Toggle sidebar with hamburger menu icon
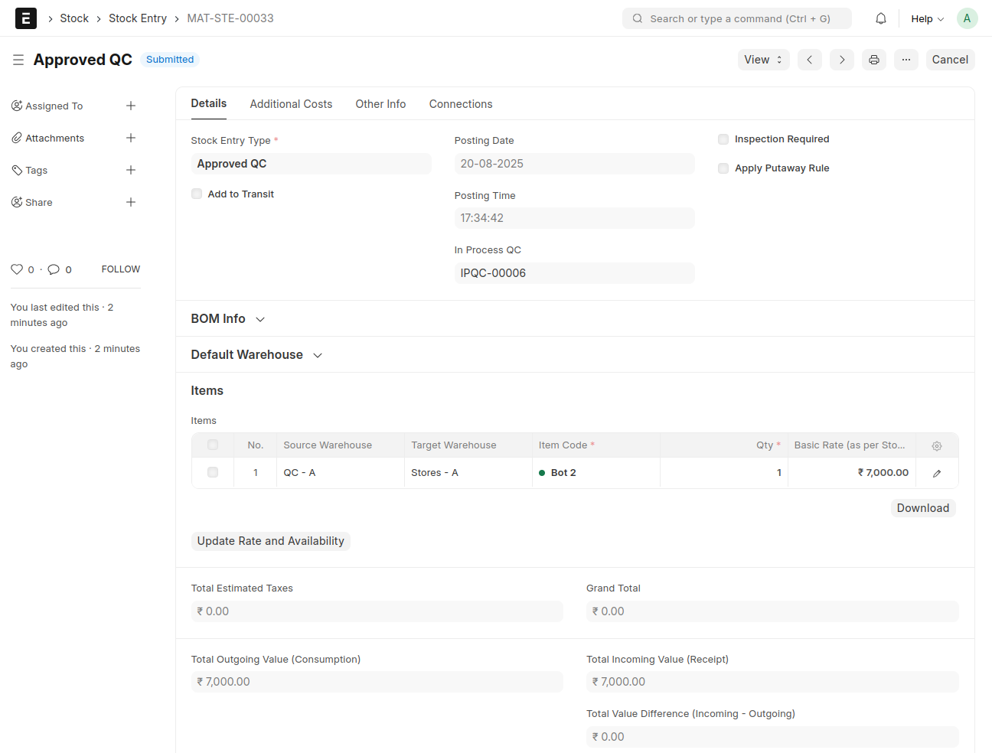The width and height of the screenshot is (992, 753). 18,60
